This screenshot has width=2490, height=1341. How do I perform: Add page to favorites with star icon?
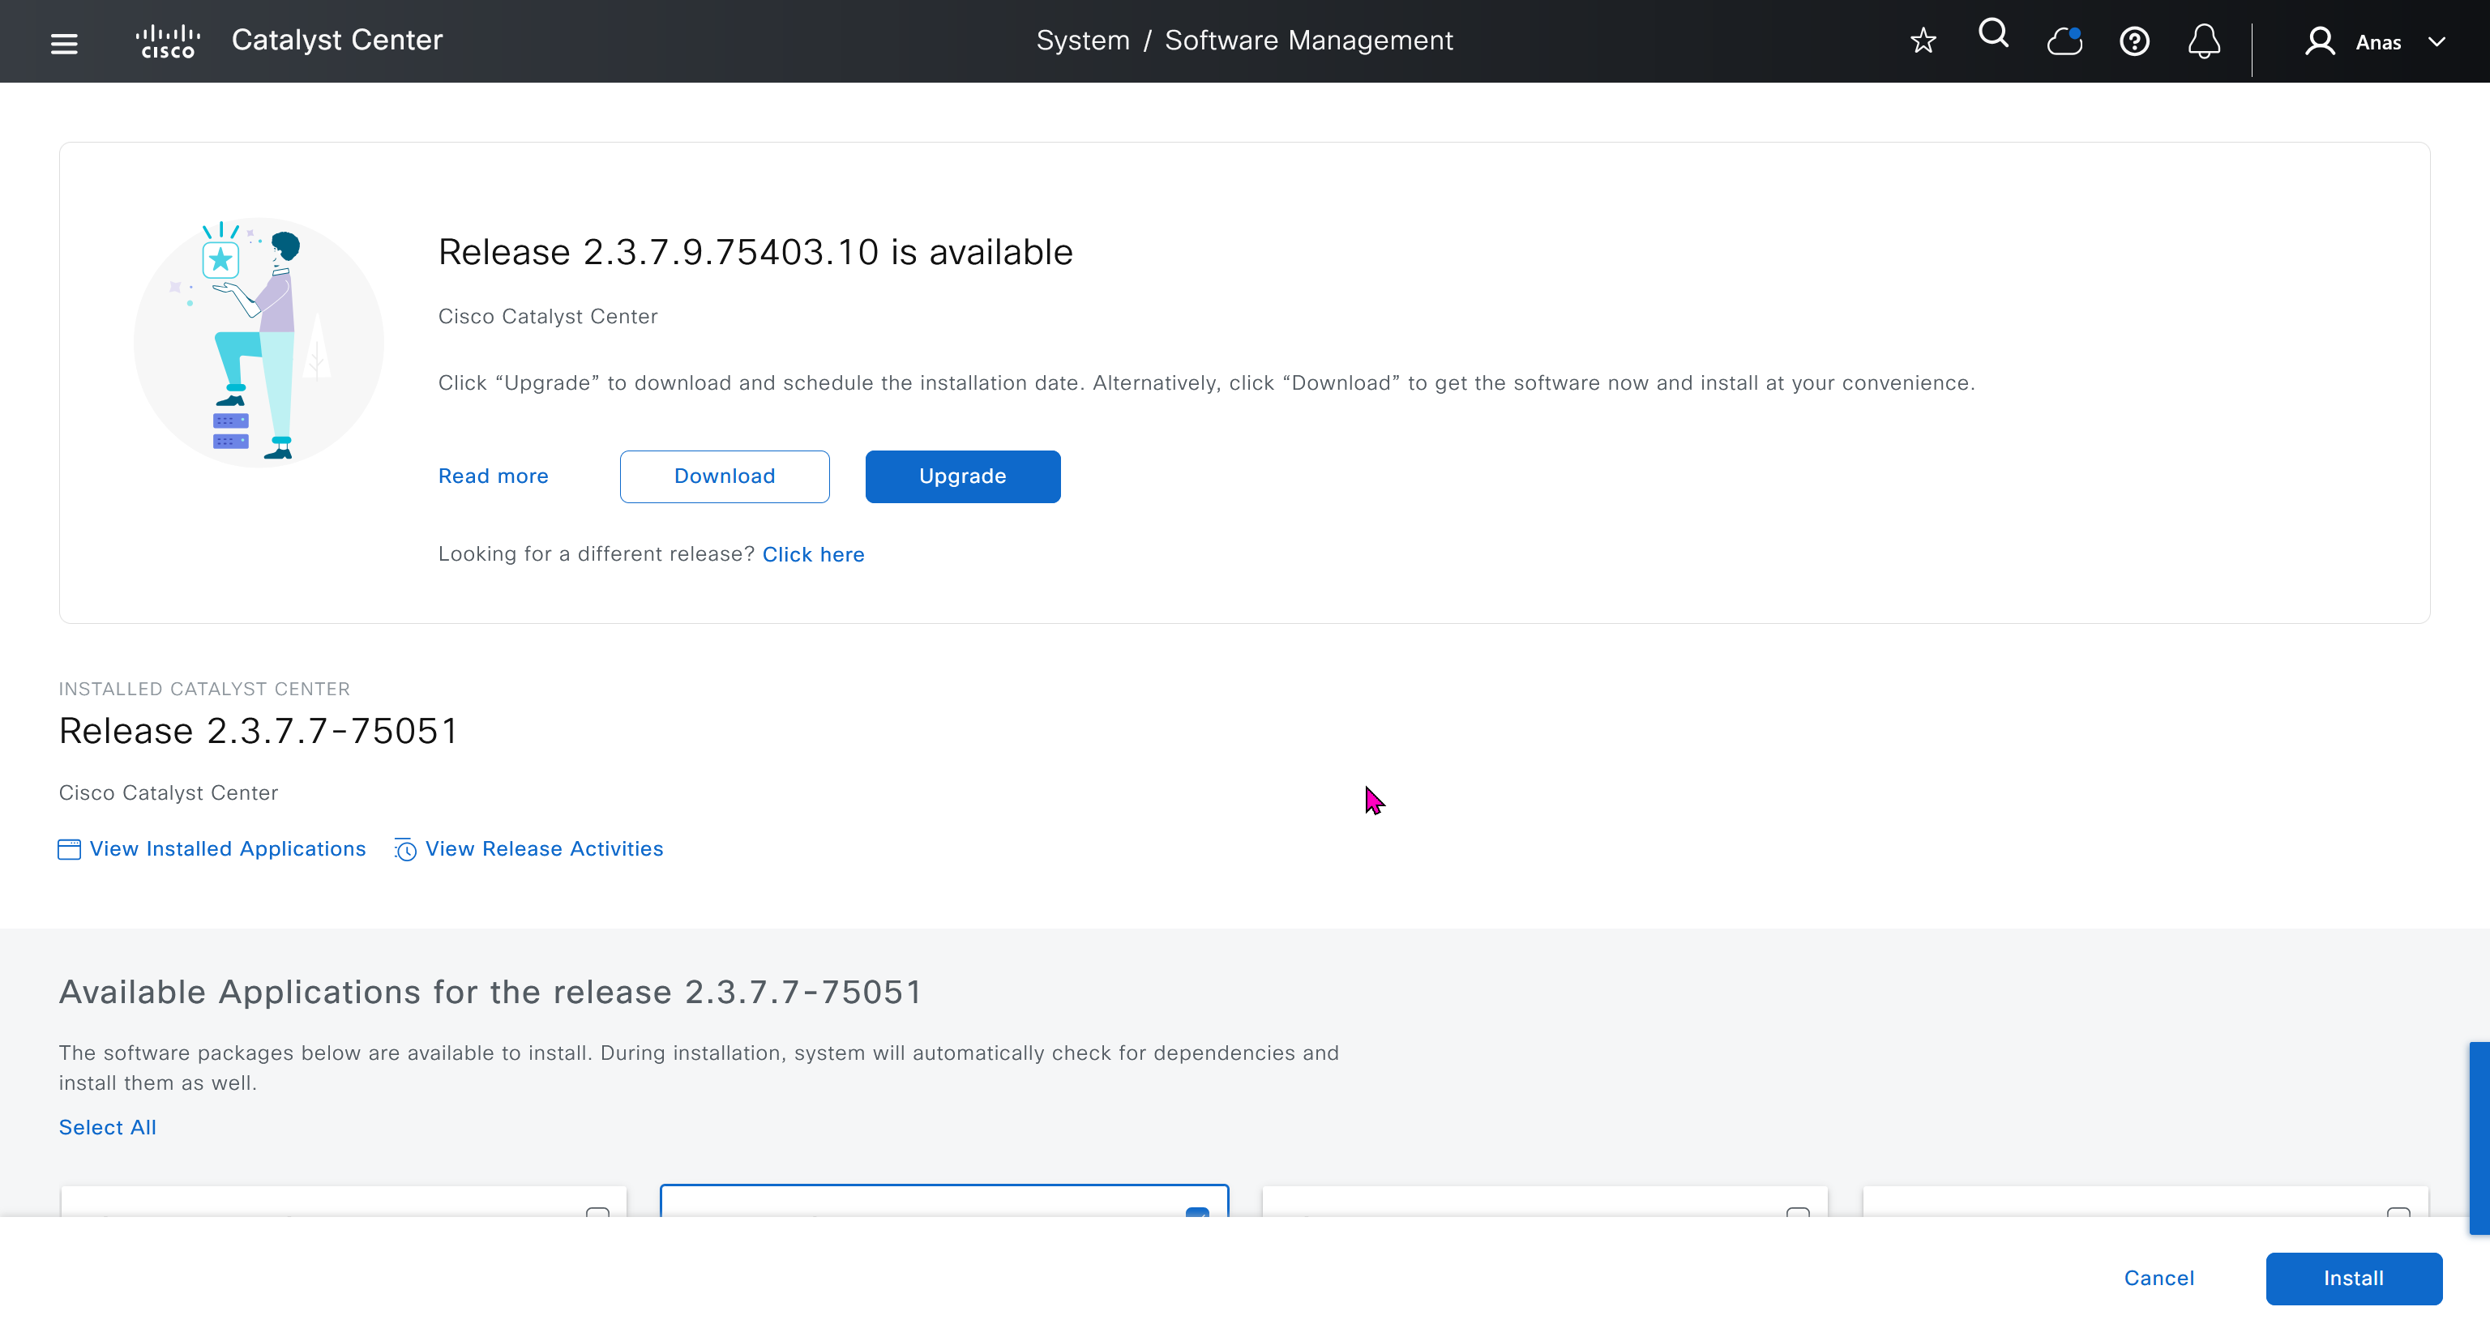click(x=1923, y=41)
